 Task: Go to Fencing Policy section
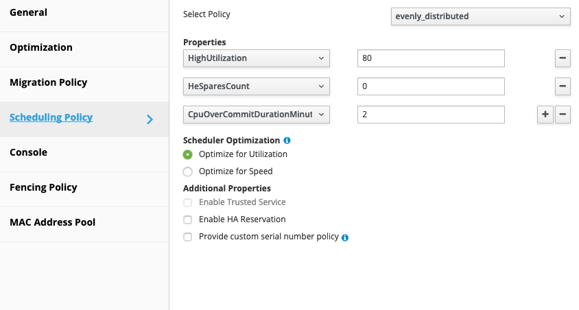click(x=43, y=187)
